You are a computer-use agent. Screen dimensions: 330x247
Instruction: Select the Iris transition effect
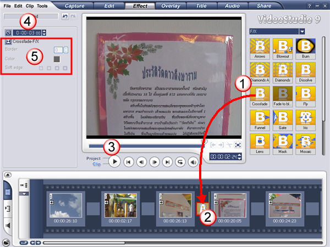(x=305, y=119)
